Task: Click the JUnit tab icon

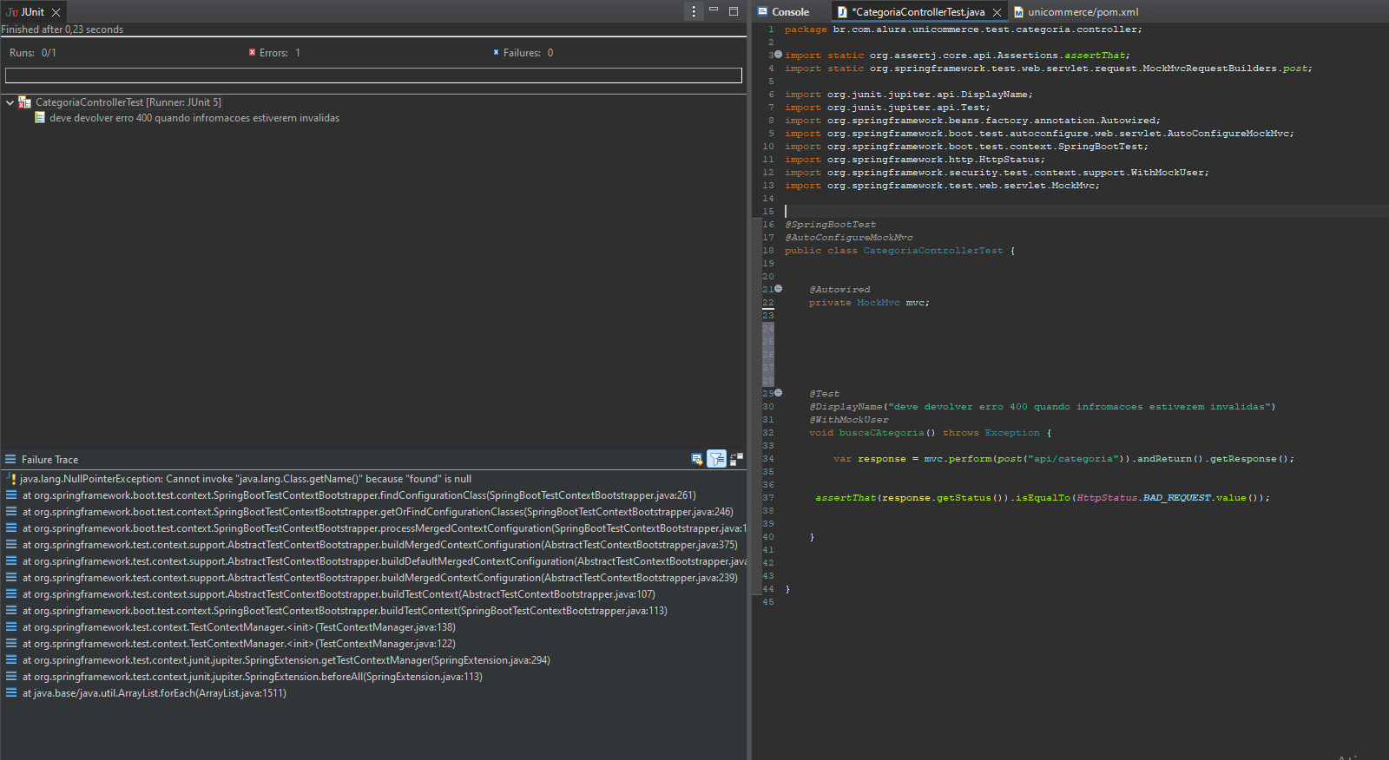Action: [x=12, y=12]
